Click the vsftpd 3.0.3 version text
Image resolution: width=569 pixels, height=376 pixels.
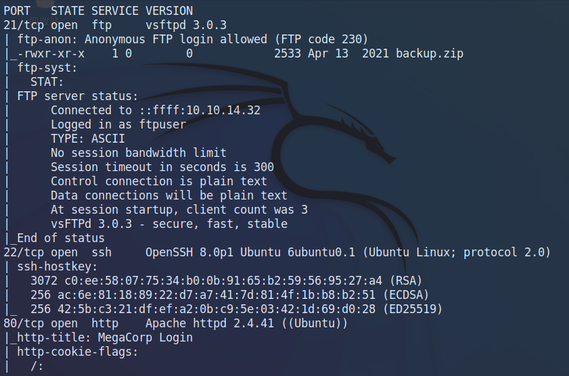[177, 25]
